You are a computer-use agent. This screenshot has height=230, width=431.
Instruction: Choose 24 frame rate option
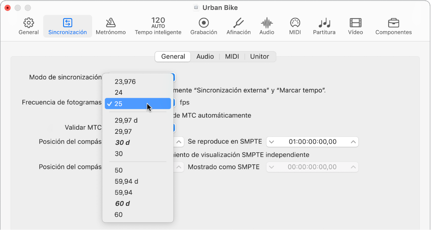tap(138, 93)
